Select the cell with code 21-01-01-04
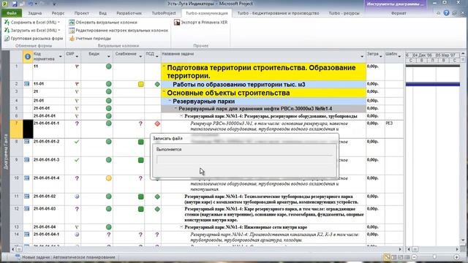 tap(49, 227)
